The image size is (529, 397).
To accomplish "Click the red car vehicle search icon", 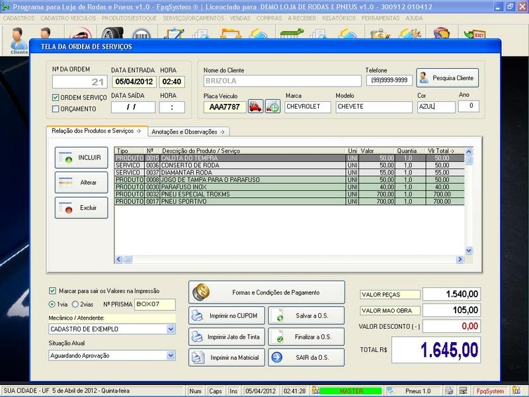I will coord(256,107).
